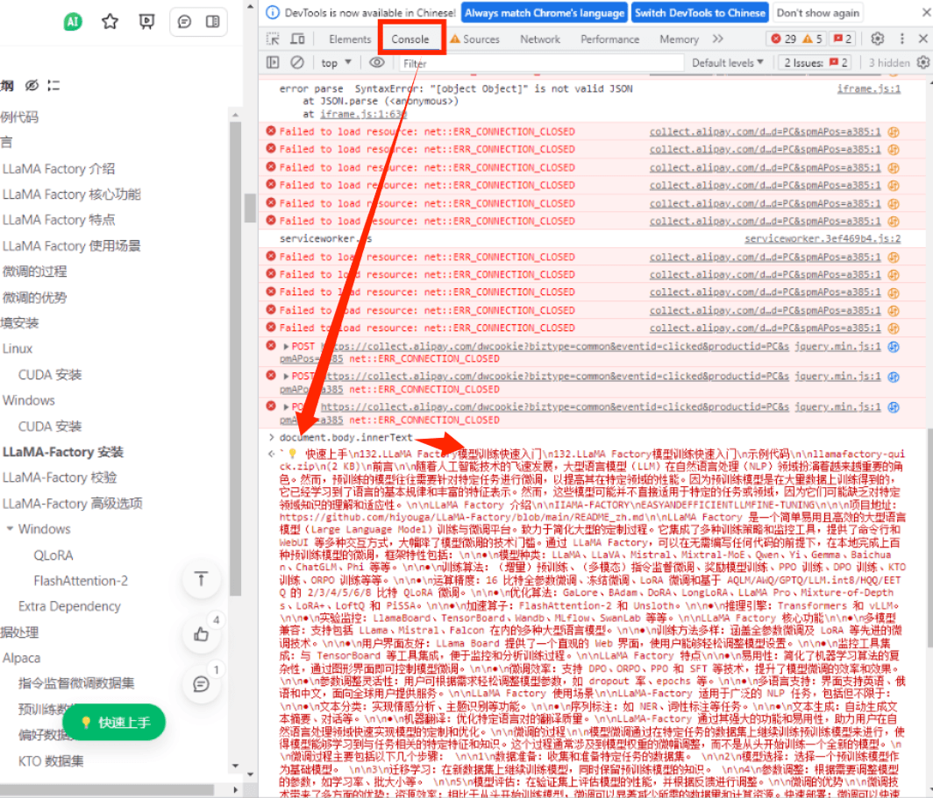Click the issues flag badge 2 in the tab bar
The image size is (933, 798).
point(843,39)
